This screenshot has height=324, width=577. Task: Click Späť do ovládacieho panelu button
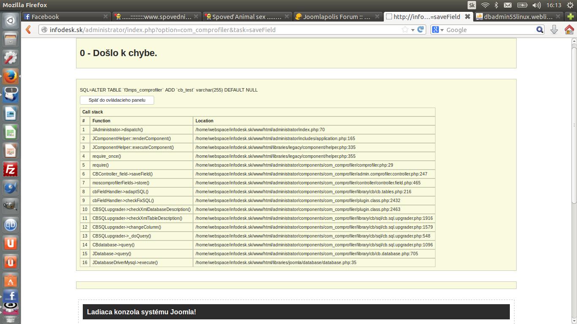pyautogui.click(x=117, y=100)
